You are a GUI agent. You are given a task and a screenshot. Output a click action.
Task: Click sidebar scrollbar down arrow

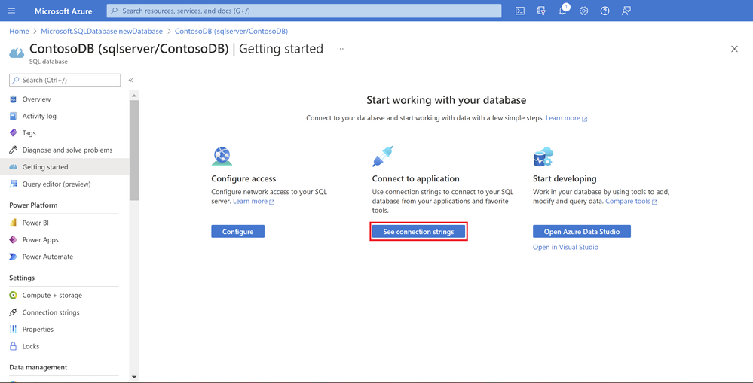click(134, 377)
